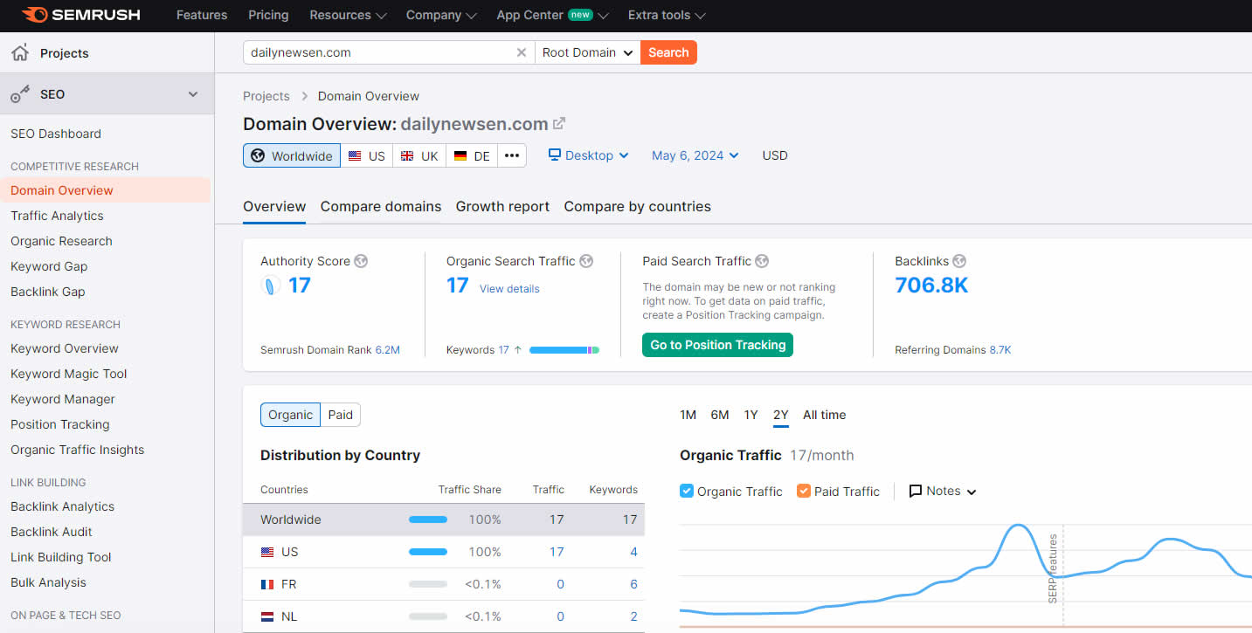The height and width of the screenshot is (633, 1252).
Task: Uncheck the Paid Traffic checkbox
Action: point(804,491)
